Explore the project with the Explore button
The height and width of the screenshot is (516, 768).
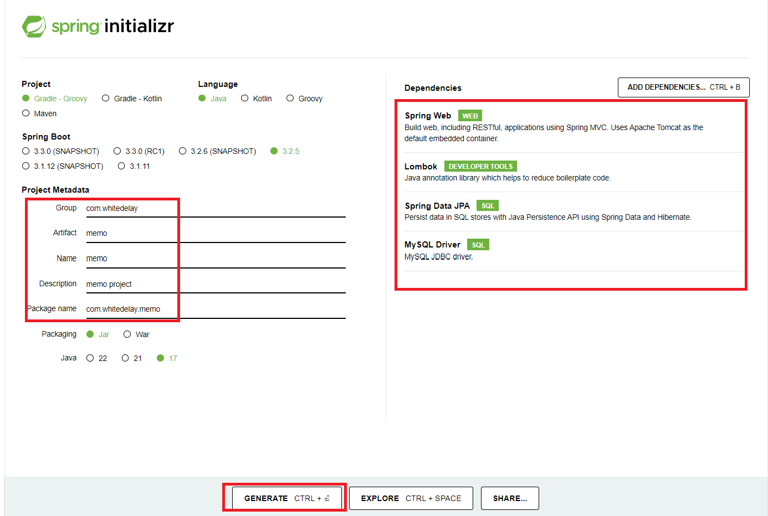411,498
